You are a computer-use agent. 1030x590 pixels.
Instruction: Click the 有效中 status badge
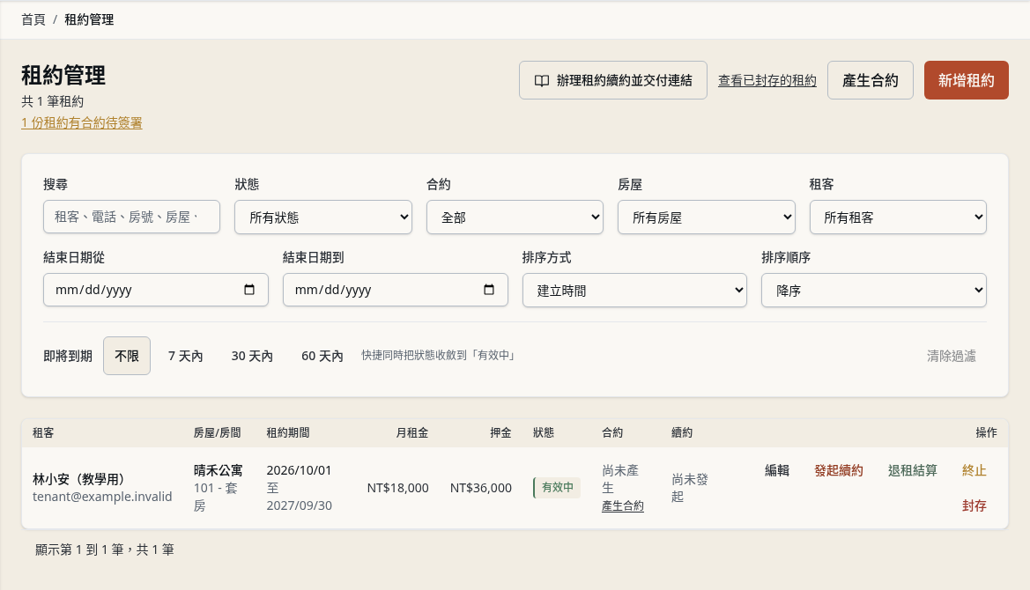[557, 488]
